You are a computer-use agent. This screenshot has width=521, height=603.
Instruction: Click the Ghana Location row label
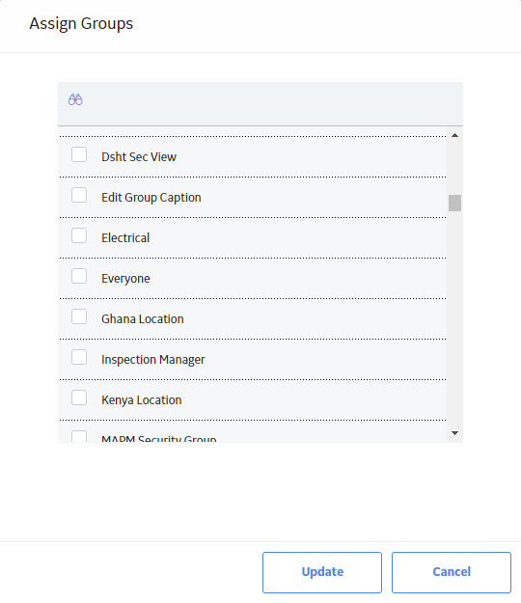143,319
